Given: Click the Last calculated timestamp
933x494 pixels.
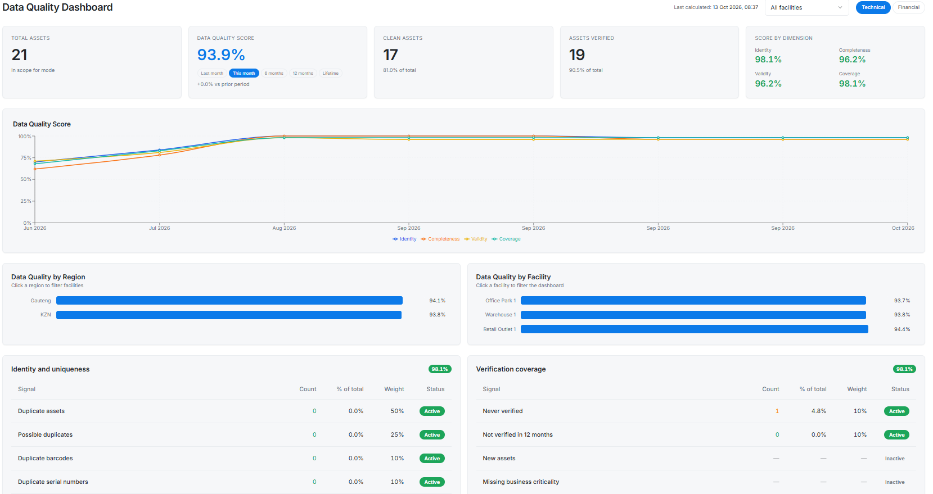Looking at the screenshot, I should coord(716,7).
